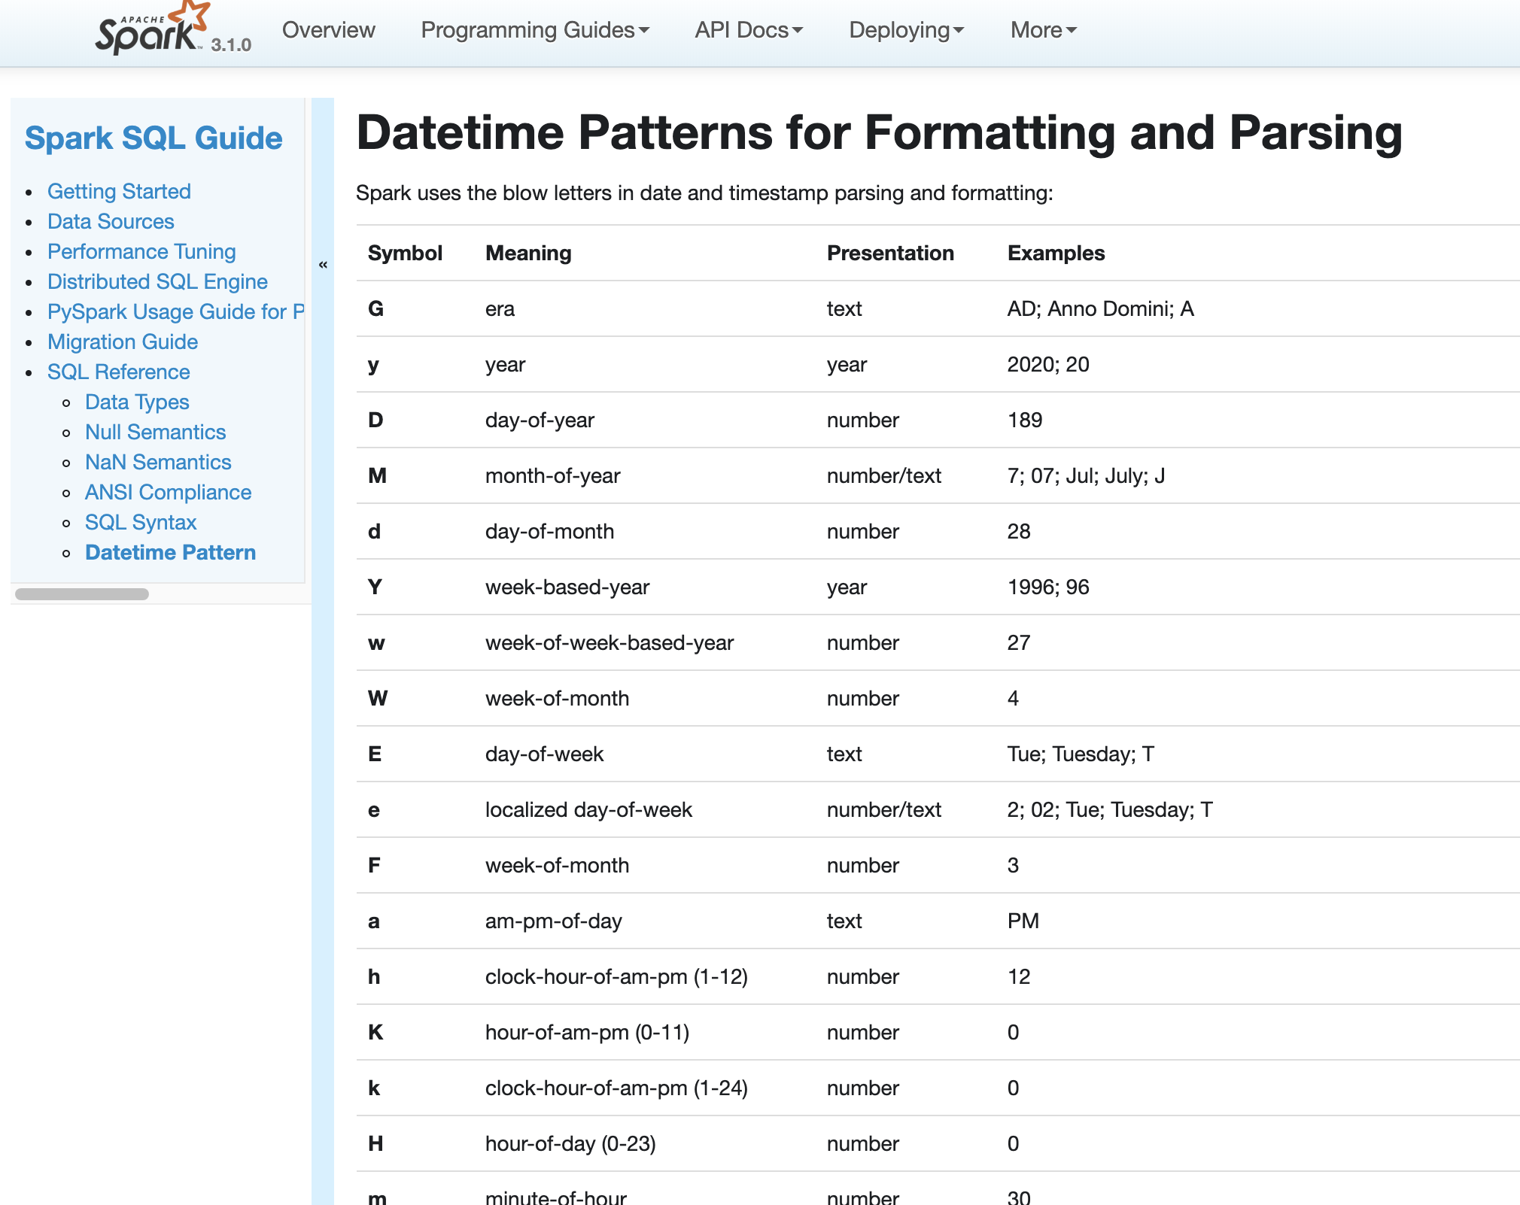Click the '1996; 96' example cell
The image size is (1520, 1205).
tap(1048, 587)
